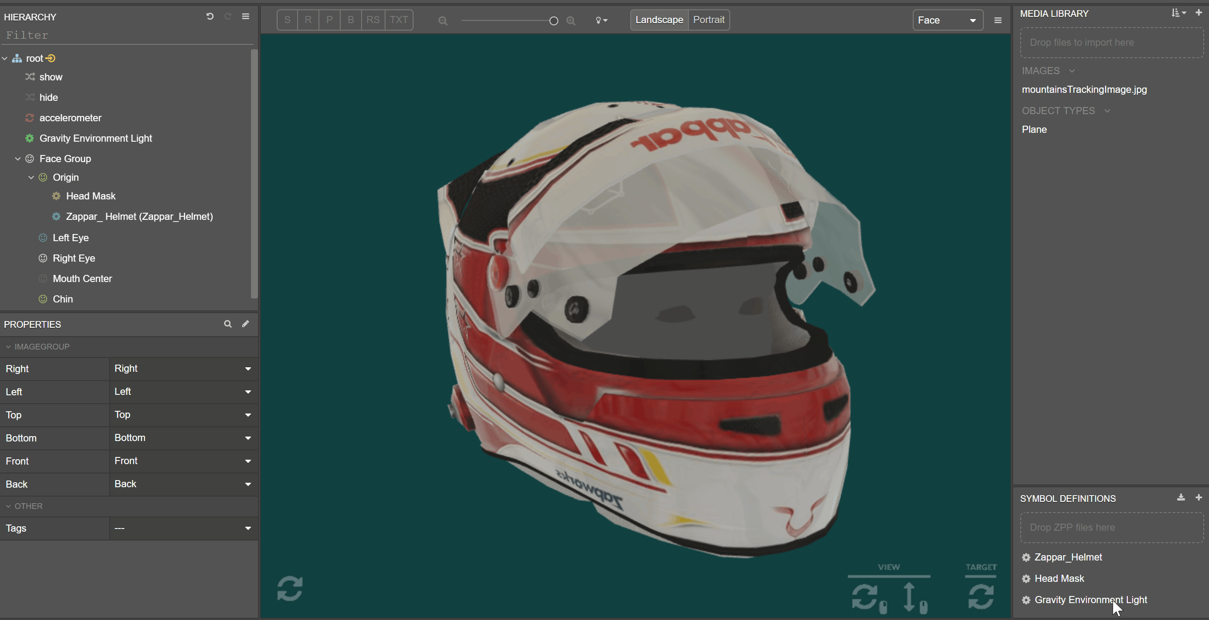The width and height of the screenshot is (1209, 620).
Task: Click the zoom in magnifier icon
Action: (x=571, y=20)
